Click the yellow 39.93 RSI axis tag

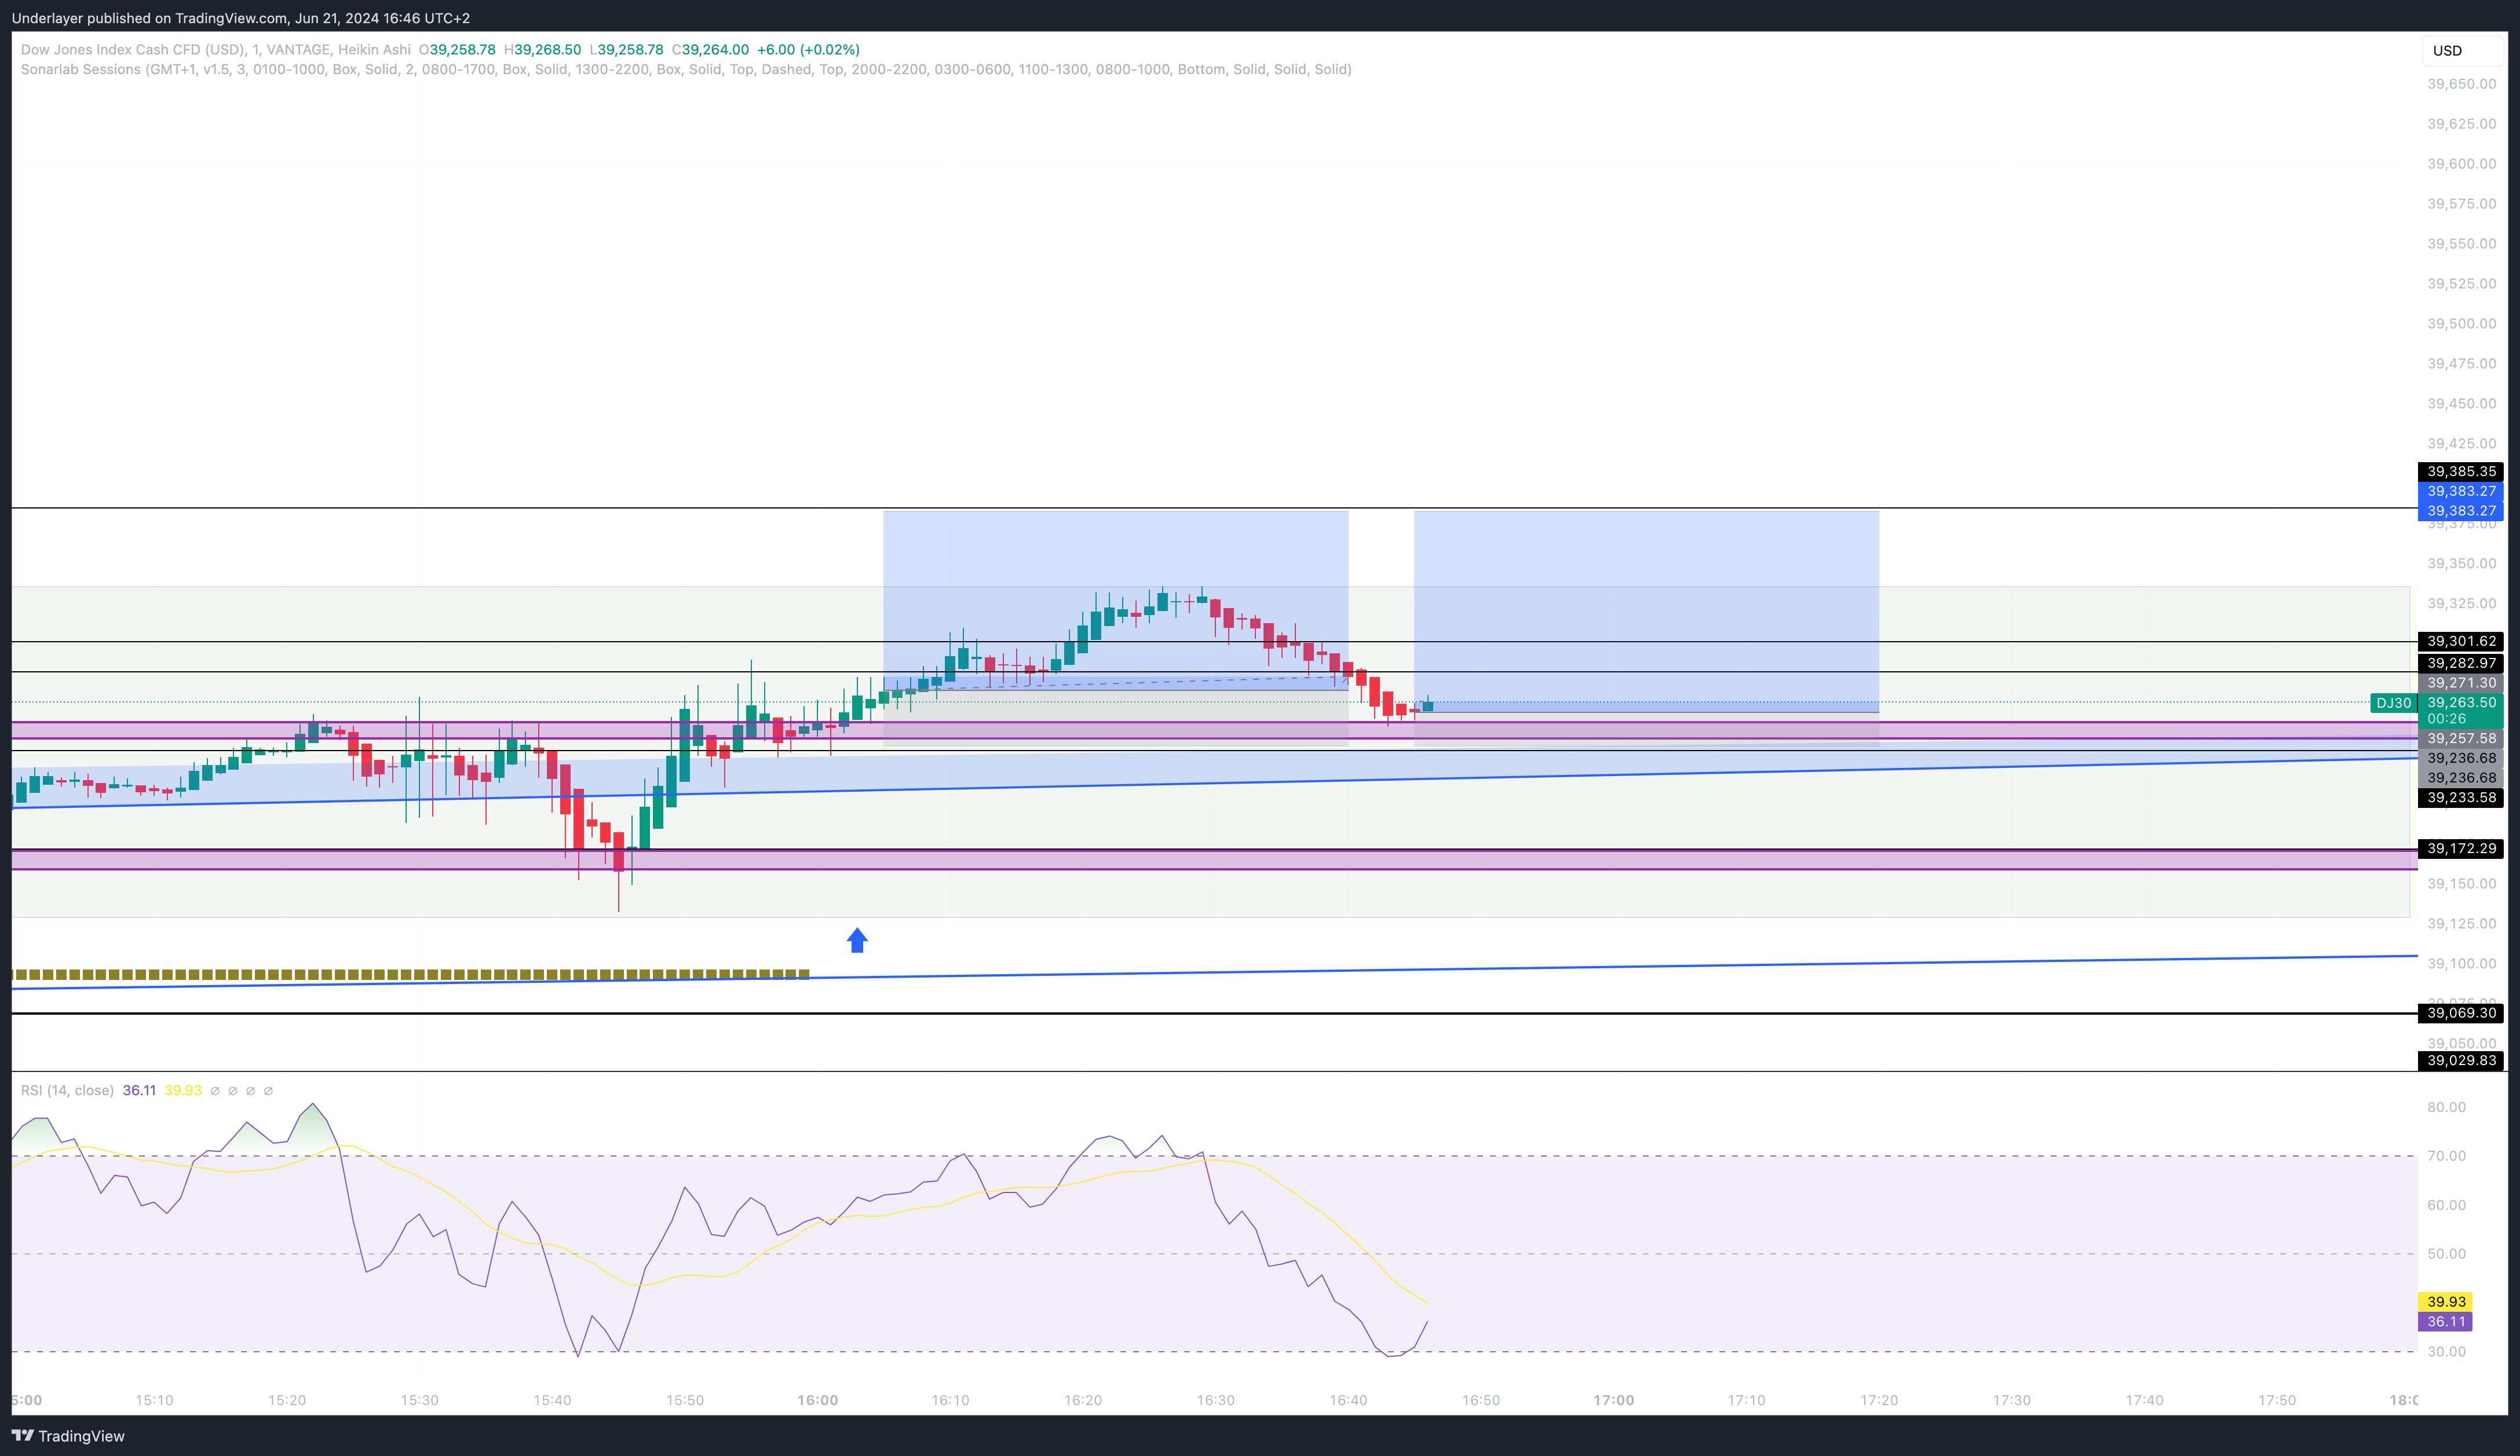tap(2446, 1301)
